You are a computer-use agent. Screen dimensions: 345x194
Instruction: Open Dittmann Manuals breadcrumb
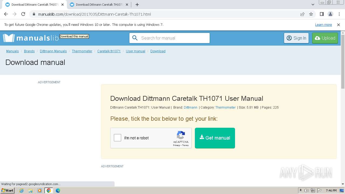coord(53,51)
